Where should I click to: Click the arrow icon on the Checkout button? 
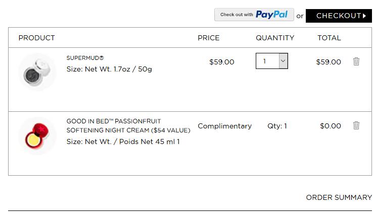tap(364, 16)
